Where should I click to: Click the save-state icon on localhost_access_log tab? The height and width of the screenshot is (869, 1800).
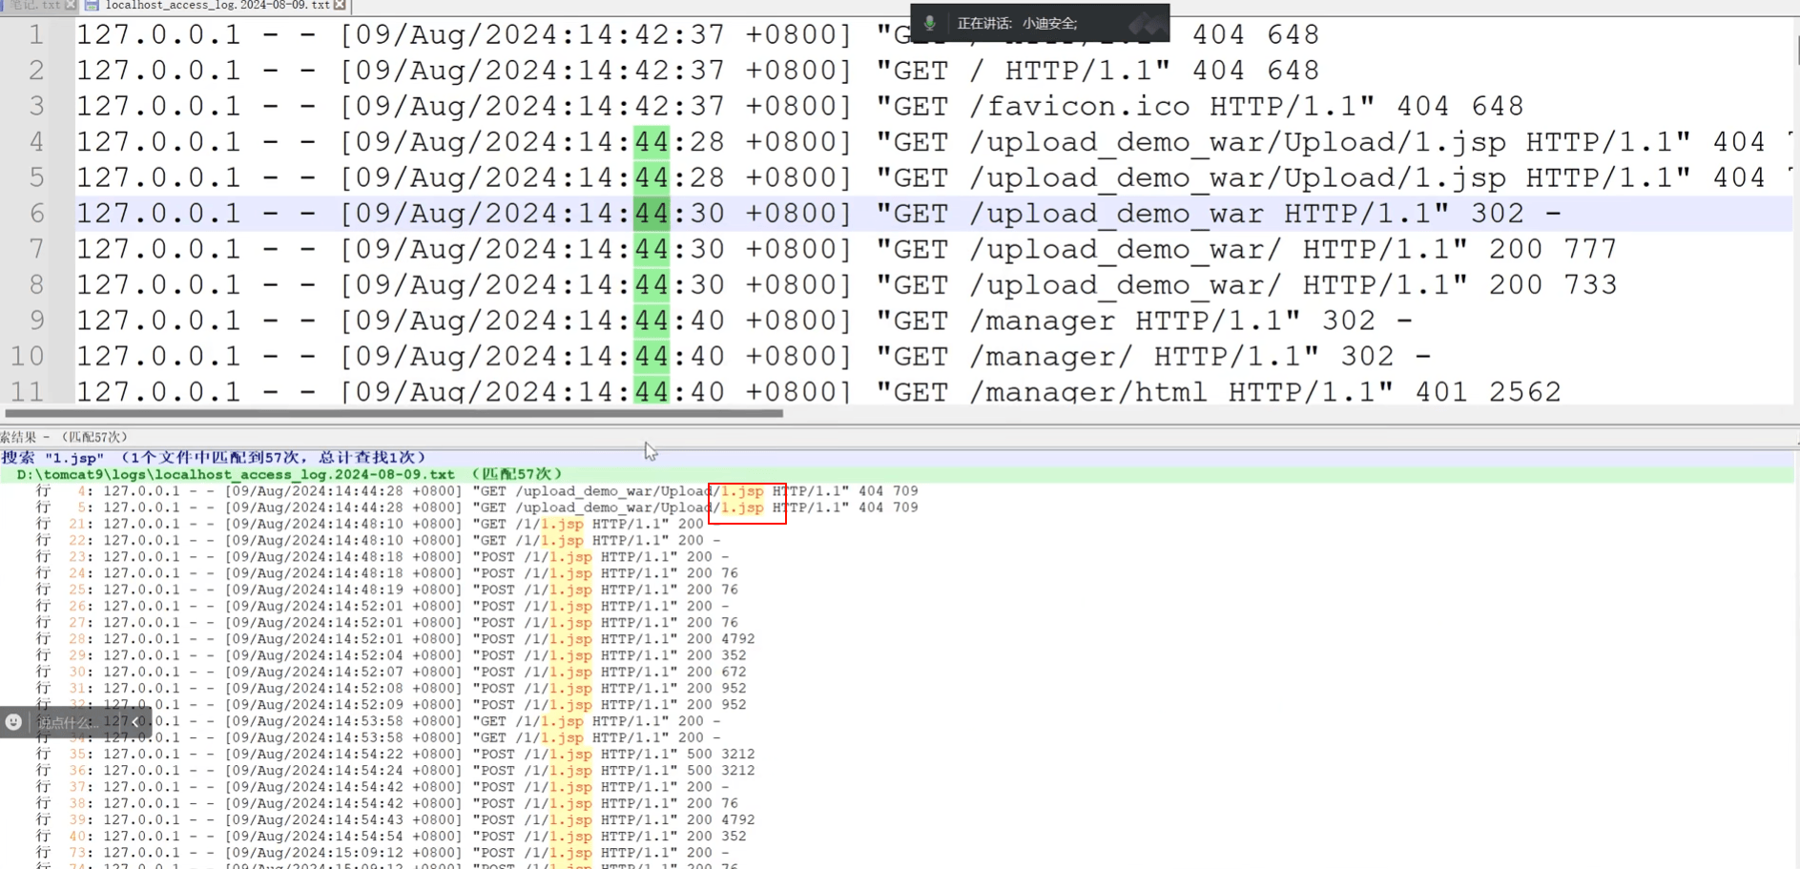pos(93,6)
